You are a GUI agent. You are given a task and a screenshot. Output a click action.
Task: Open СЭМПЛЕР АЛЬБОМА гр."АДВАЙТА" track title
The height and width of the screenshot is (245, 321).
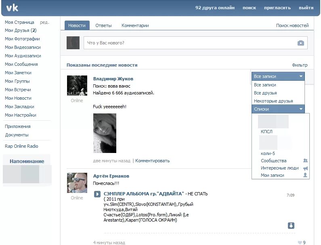click(144, 194)
